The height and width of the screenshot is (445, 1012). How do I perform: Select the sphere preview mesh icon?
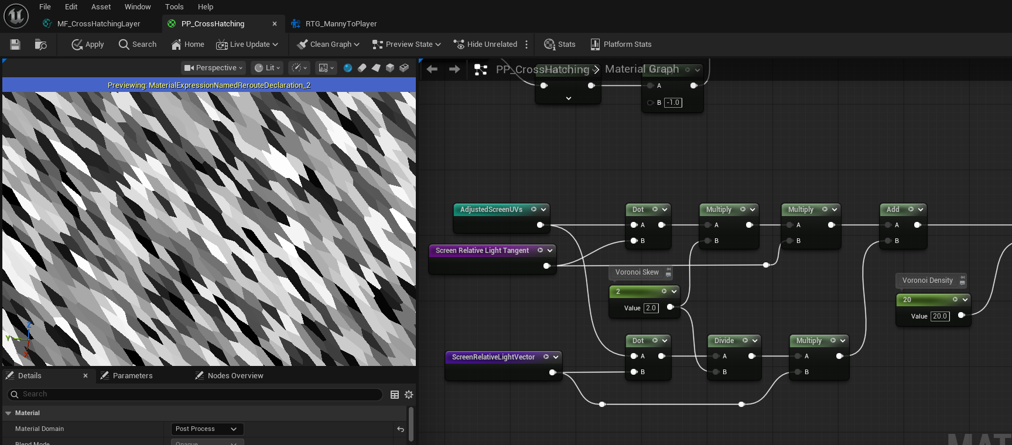(348, 68)
